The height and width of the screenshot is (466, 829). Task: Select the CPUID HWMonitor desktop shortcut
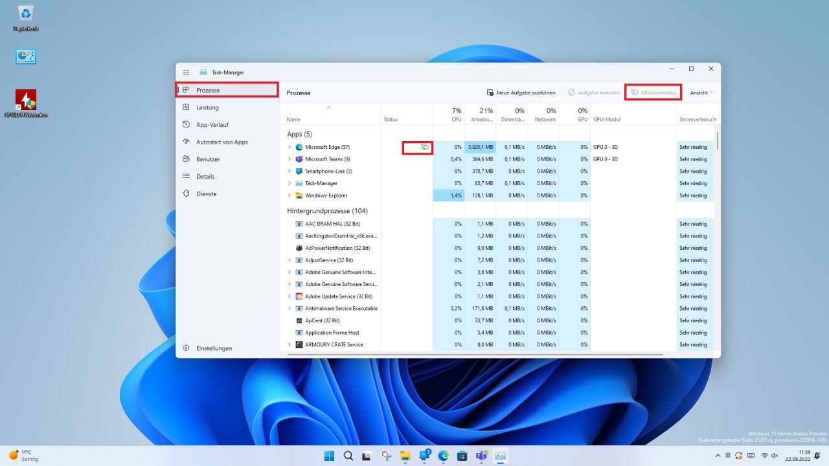coord(26,104)
